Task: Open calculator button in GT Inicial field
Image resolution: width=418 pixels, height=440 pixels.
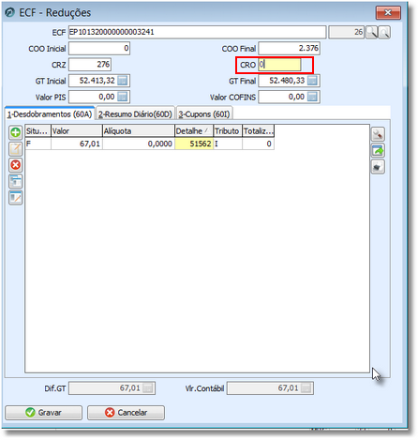Action: click(x=123, y=81)
